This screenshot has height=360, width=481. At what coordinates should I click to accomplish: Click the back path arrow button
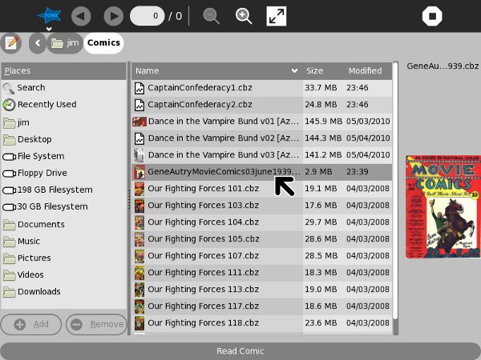point(37,43)
